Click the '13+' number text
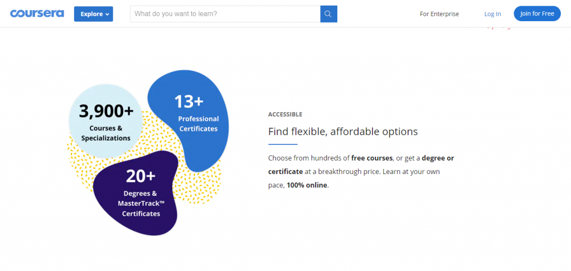This screenshot has height=271, width=571. (189, 101)
